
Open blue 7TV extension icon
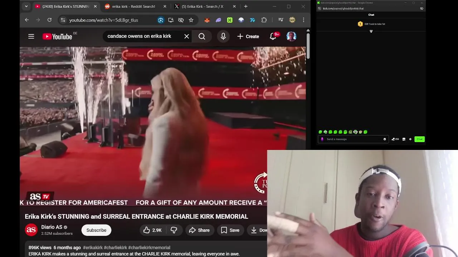point(253,20)
